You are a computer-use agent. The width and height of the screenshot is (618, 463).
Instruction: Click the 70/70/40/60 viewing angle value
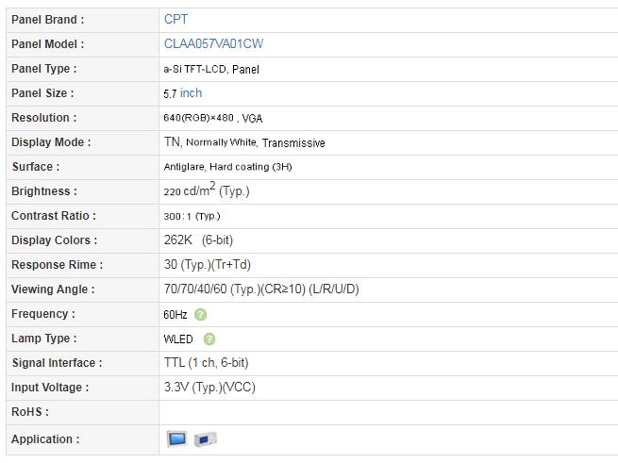pos(260,289)
